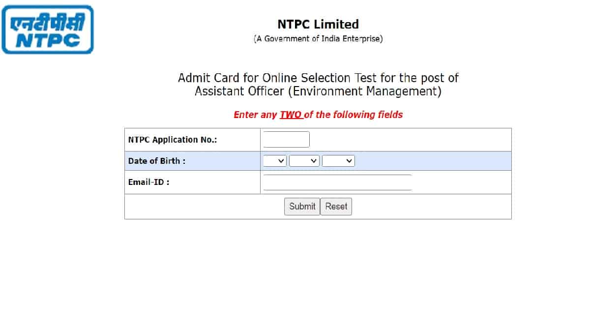This screenshot has width=590, height=332.
Task: Click the Admit Card heading text
Action: [318, 78]
